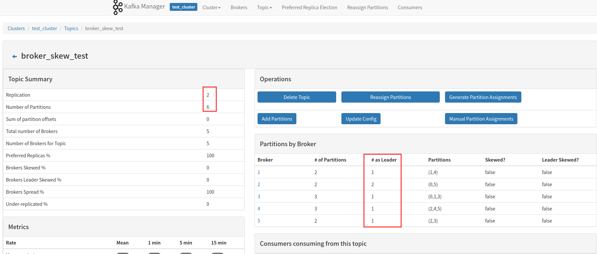Open broker 4 link in table
Viewport: 597px width, 254px height.
pyautogui.click(x=259, y=209)
